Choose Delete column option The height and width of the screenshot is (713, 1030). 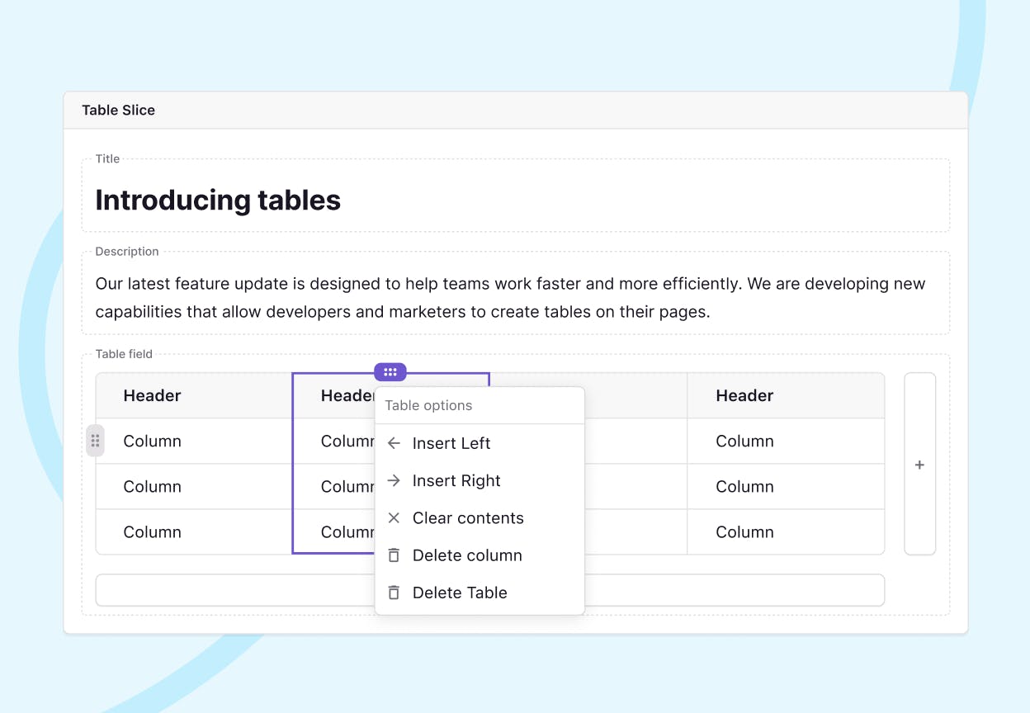(x=467, y=555)
